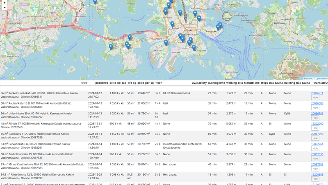Click the 'stops' column header
328x185 pixels.
point(264,83)
